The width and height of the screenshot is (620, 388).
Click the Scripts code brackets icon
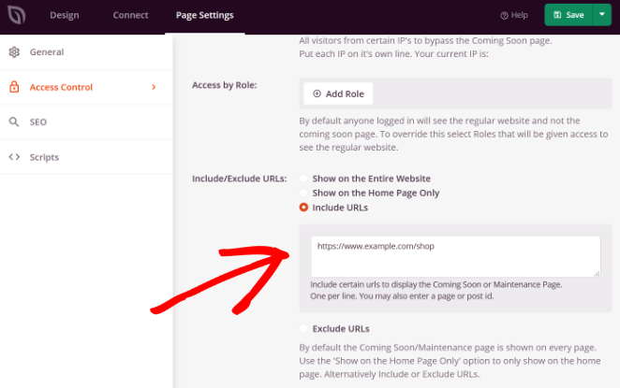[14, 157]
